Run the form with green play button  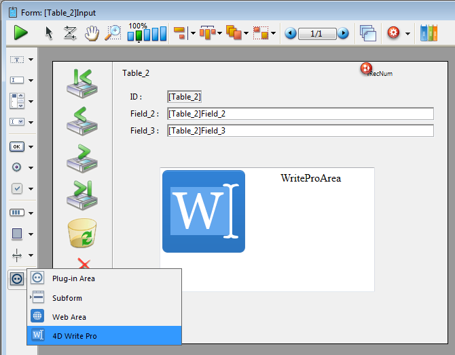point(20,33)
